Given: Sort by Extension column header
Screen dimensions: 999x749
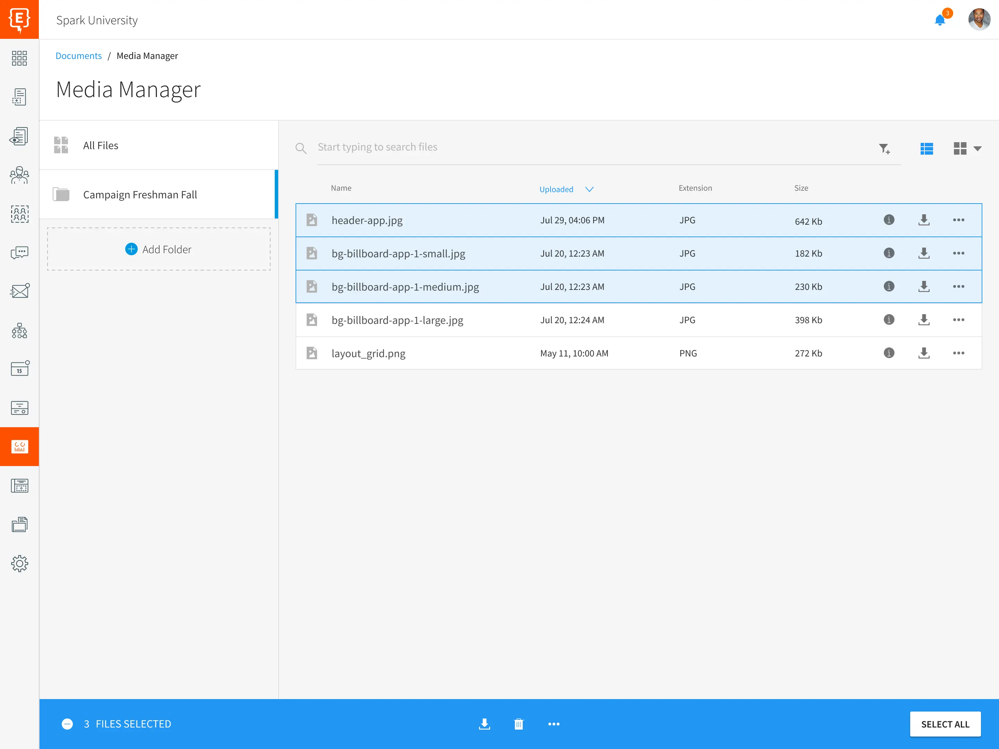Looking at the screenshot, I should tap(695, 188).
